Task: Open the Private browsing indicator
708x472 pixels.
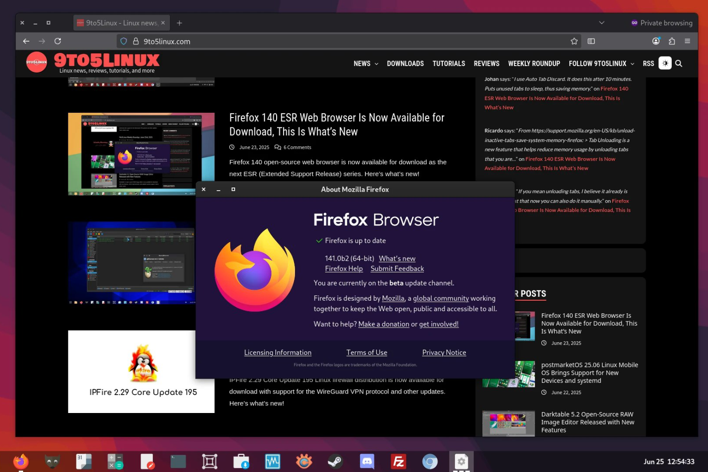Action: click(x=662, y=23)
